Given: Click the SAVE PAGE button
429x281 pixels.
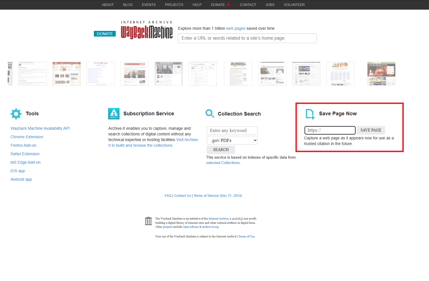Looking at the screenshot, I should pyautogui.click(x=371, y=130).
